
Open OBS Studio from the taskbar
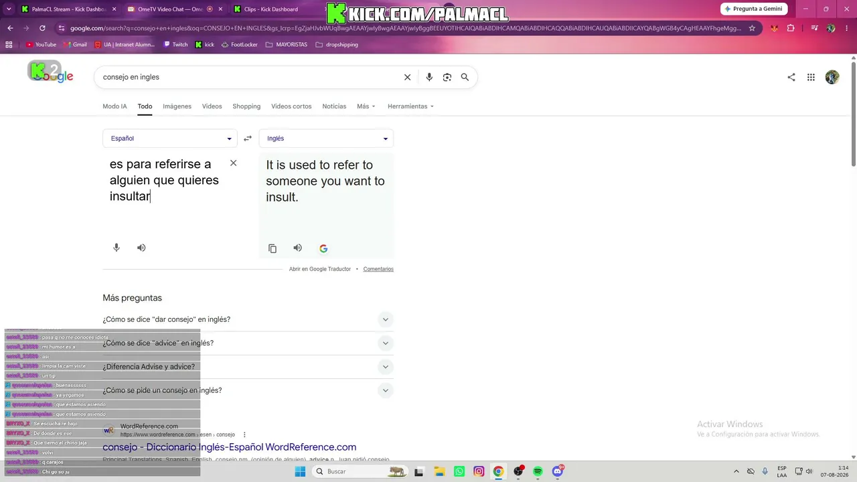click(518, 471)
